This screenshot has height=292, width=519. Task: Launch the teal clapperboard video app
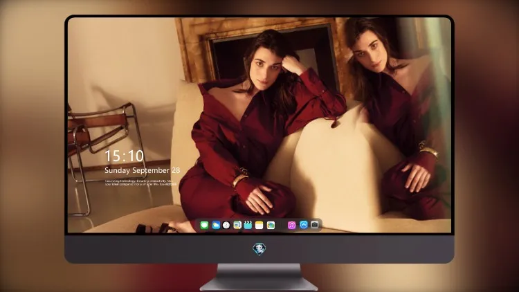pyautogui.click(x=248, y=226)
